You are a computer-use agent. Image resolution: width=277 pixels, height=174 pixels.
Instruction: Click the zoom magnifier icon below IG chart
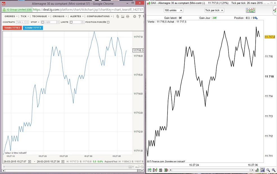(139, 167)
